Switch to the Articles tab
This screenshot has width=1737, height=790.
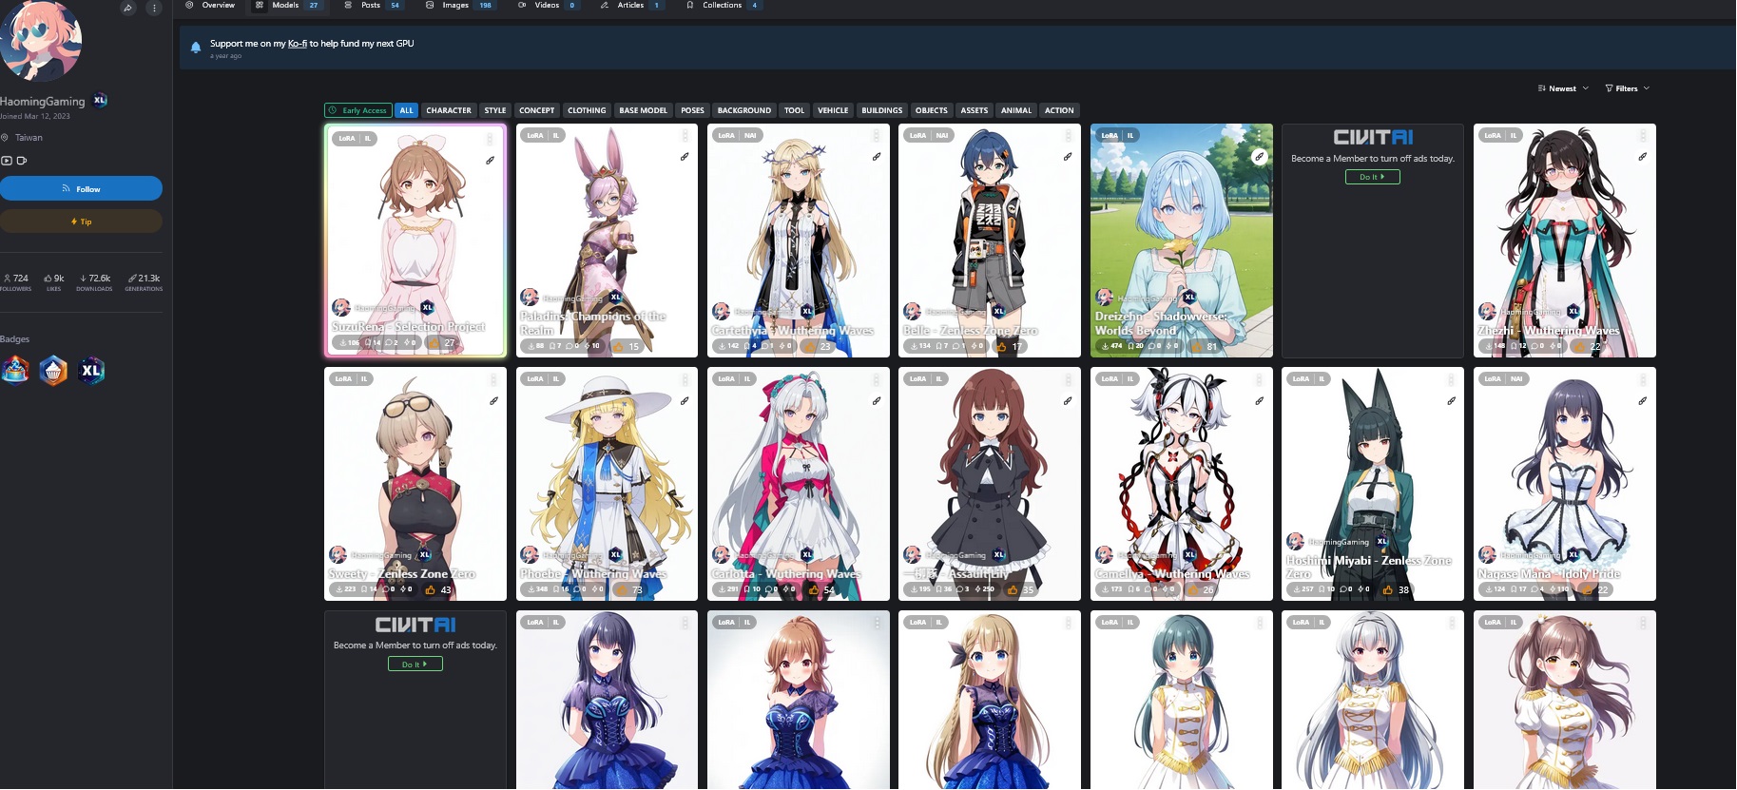click(x=631, y=6)
